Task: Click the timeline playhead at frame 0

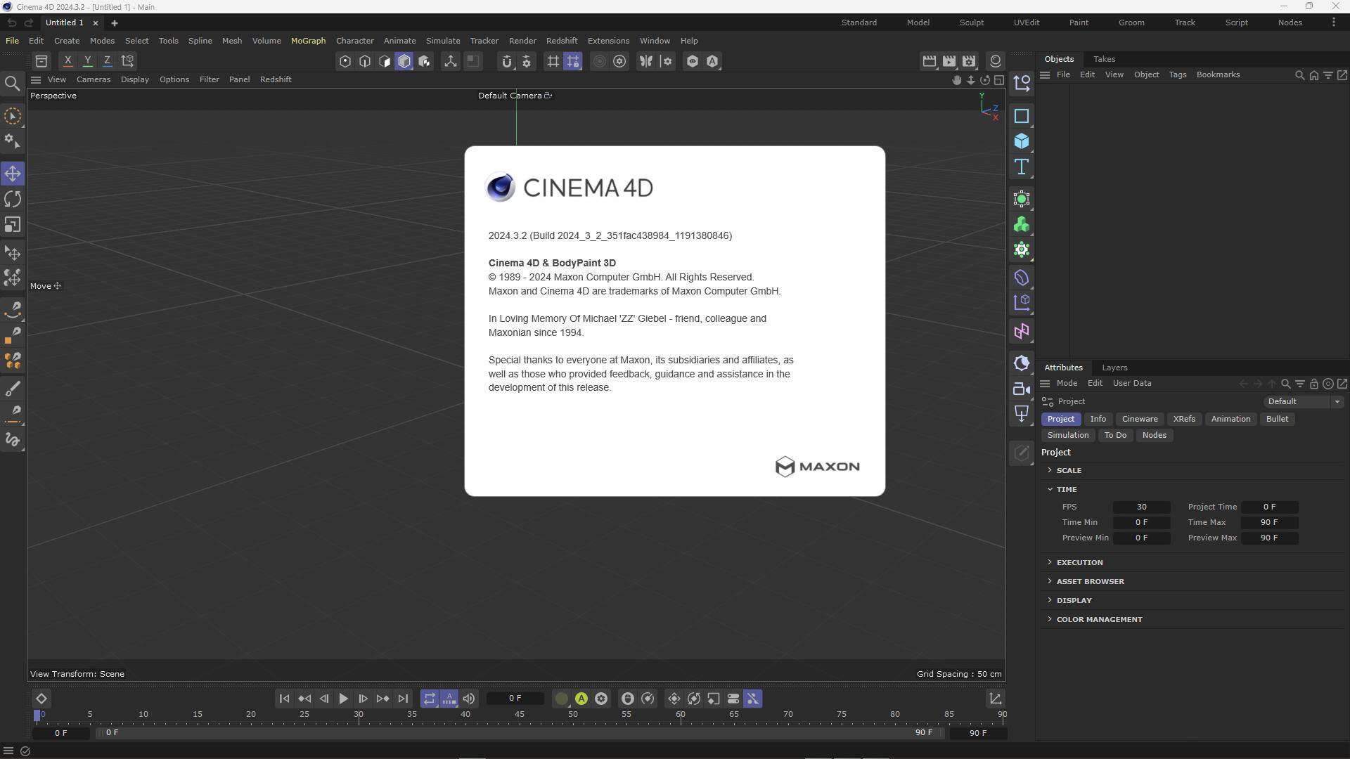Action: [x=37, y=715]
